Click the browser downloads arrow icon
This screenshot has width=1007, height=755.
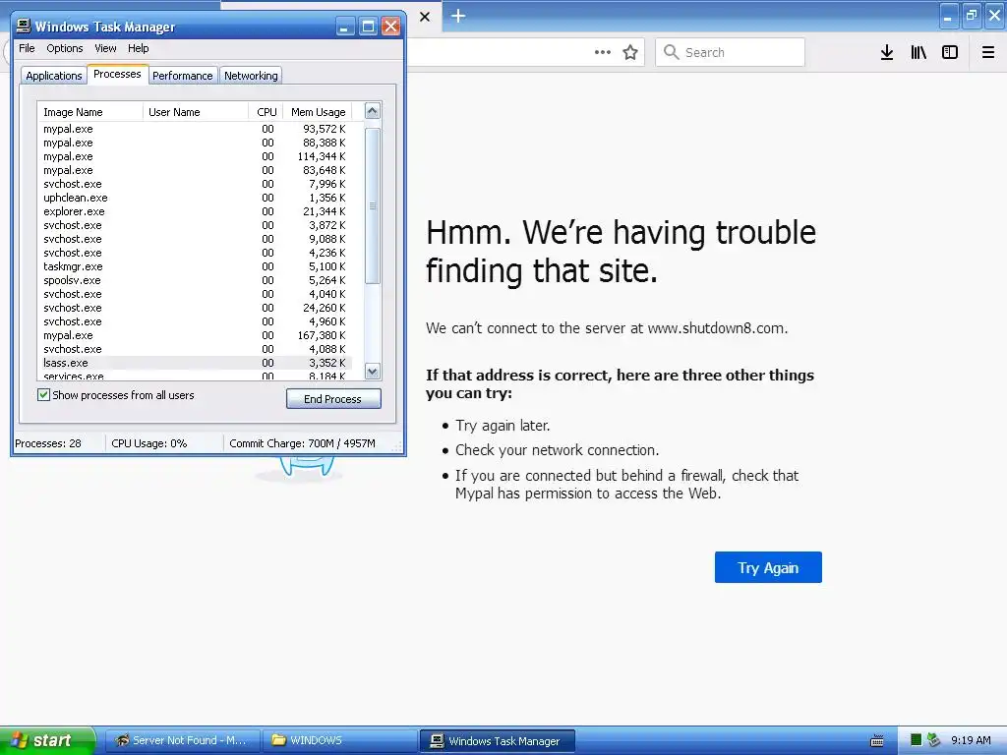click(886, 53)
